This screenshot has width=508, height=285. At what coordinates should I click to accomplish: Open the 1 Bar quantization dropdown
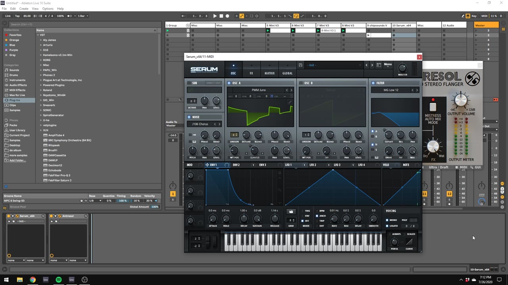[82, 16]
